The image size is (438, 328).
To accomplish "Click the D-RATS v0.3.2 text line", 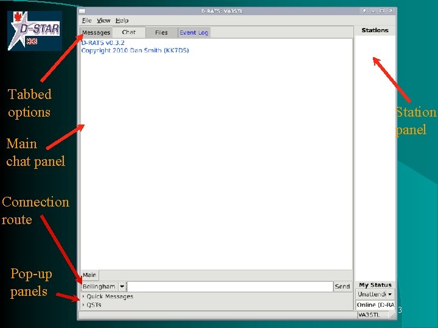I will (103, 43).
